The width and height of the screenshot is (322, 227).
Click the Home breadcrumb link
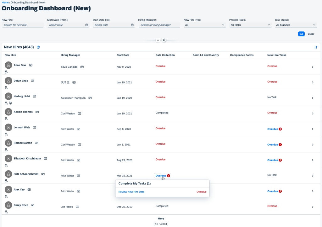pos(5,3)
